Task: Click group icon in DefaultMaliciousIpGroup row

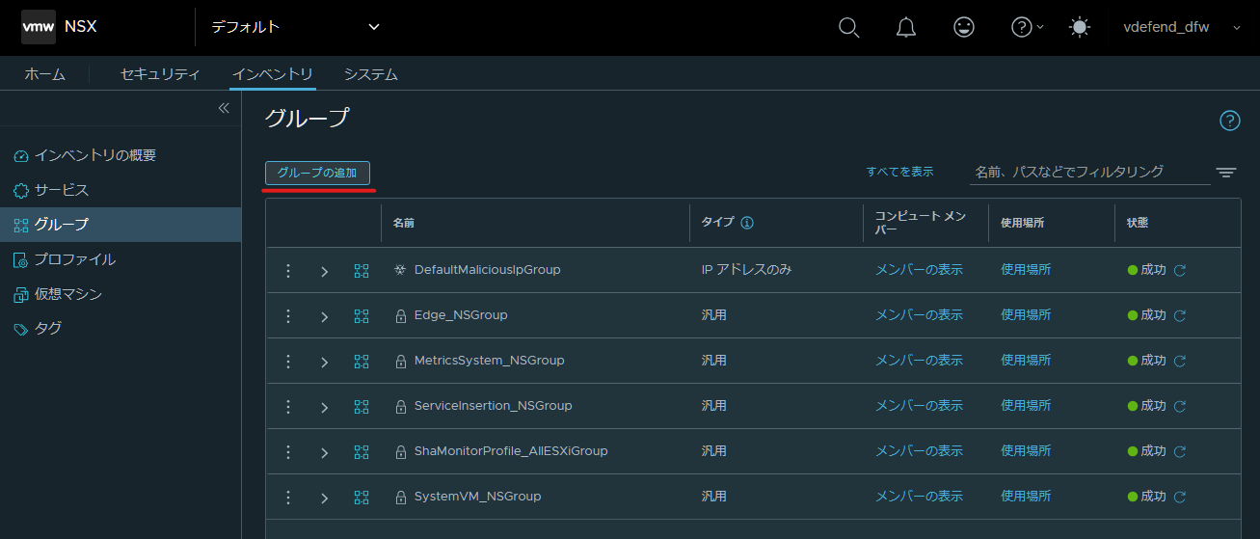Action: 362,271
